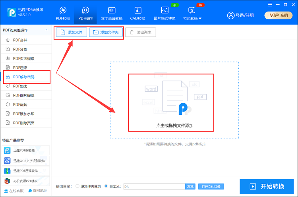Select PDF旋转 in the sidebar

pos(26,104)
